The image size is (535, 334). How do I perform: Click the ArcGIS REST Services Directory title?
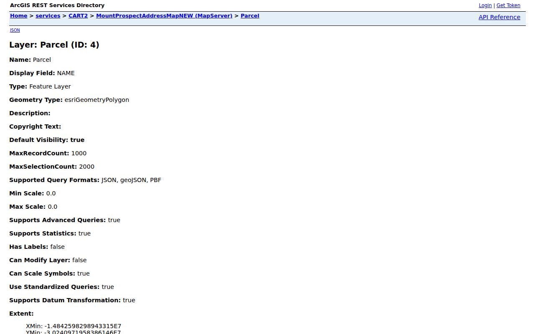click(57, 5)
